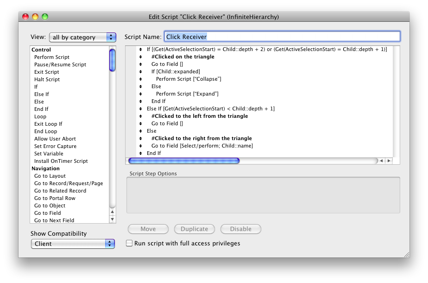Screen dimensions: 428x283
Task: Click script list scroll left arrow
Action: pos(381,161)
